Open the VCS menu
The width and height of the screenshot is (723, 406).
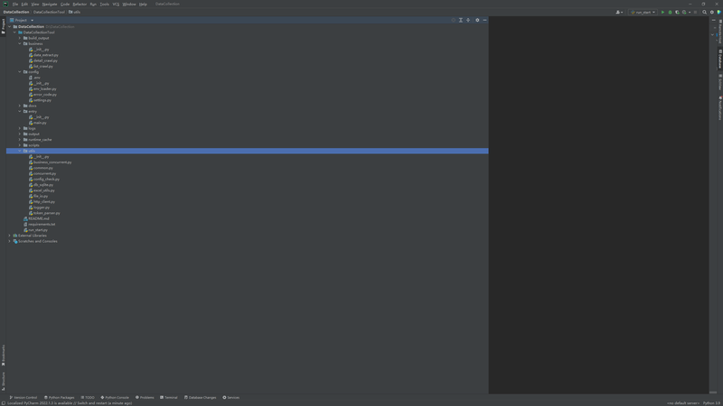tap(116, 5)
